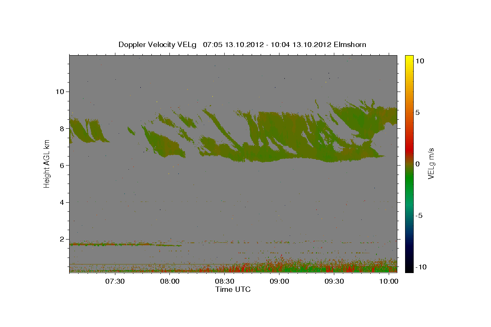Click the 'VELg m/s' colorbar label
This screenshot has width=491, height=327.
pyautogui.click(x=430, y=163)
